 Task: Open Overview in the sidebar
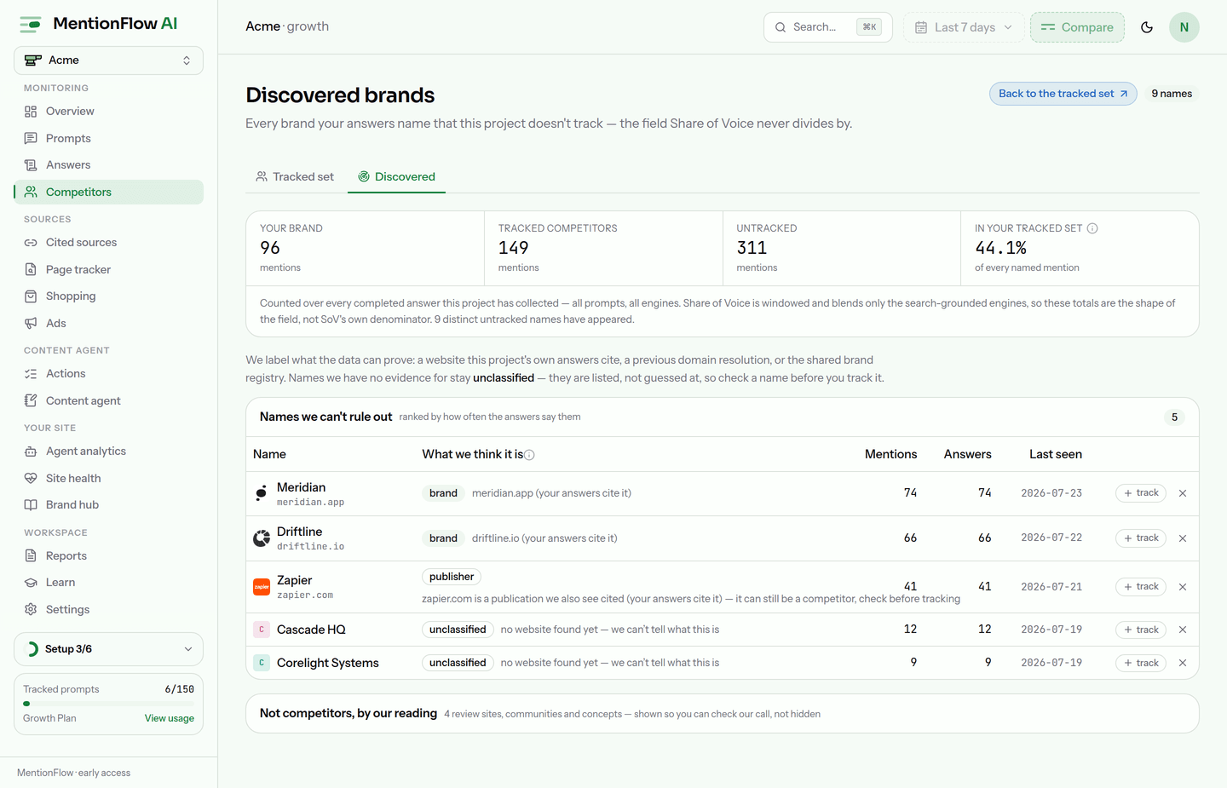108,112
